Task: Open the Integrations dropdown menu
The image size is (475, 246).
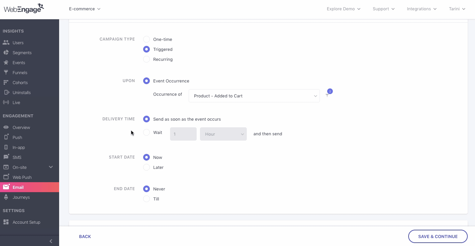Action: (422, 9)
